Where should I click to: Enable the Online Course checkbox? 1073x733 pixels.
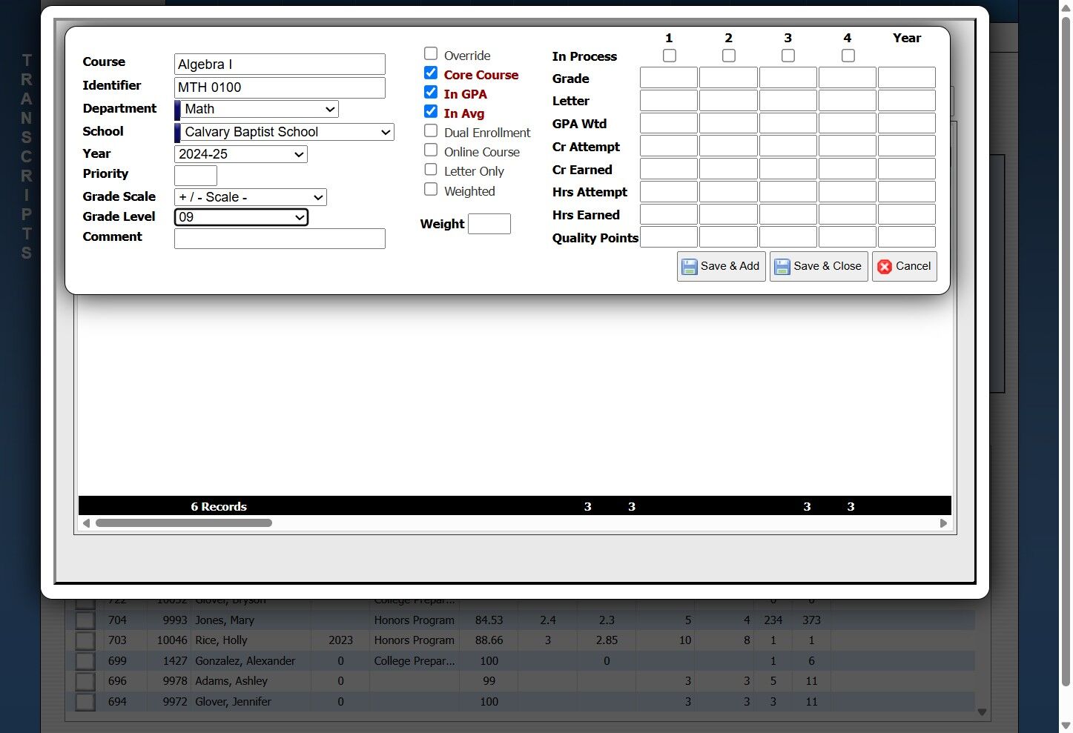(x=431, y=150)
